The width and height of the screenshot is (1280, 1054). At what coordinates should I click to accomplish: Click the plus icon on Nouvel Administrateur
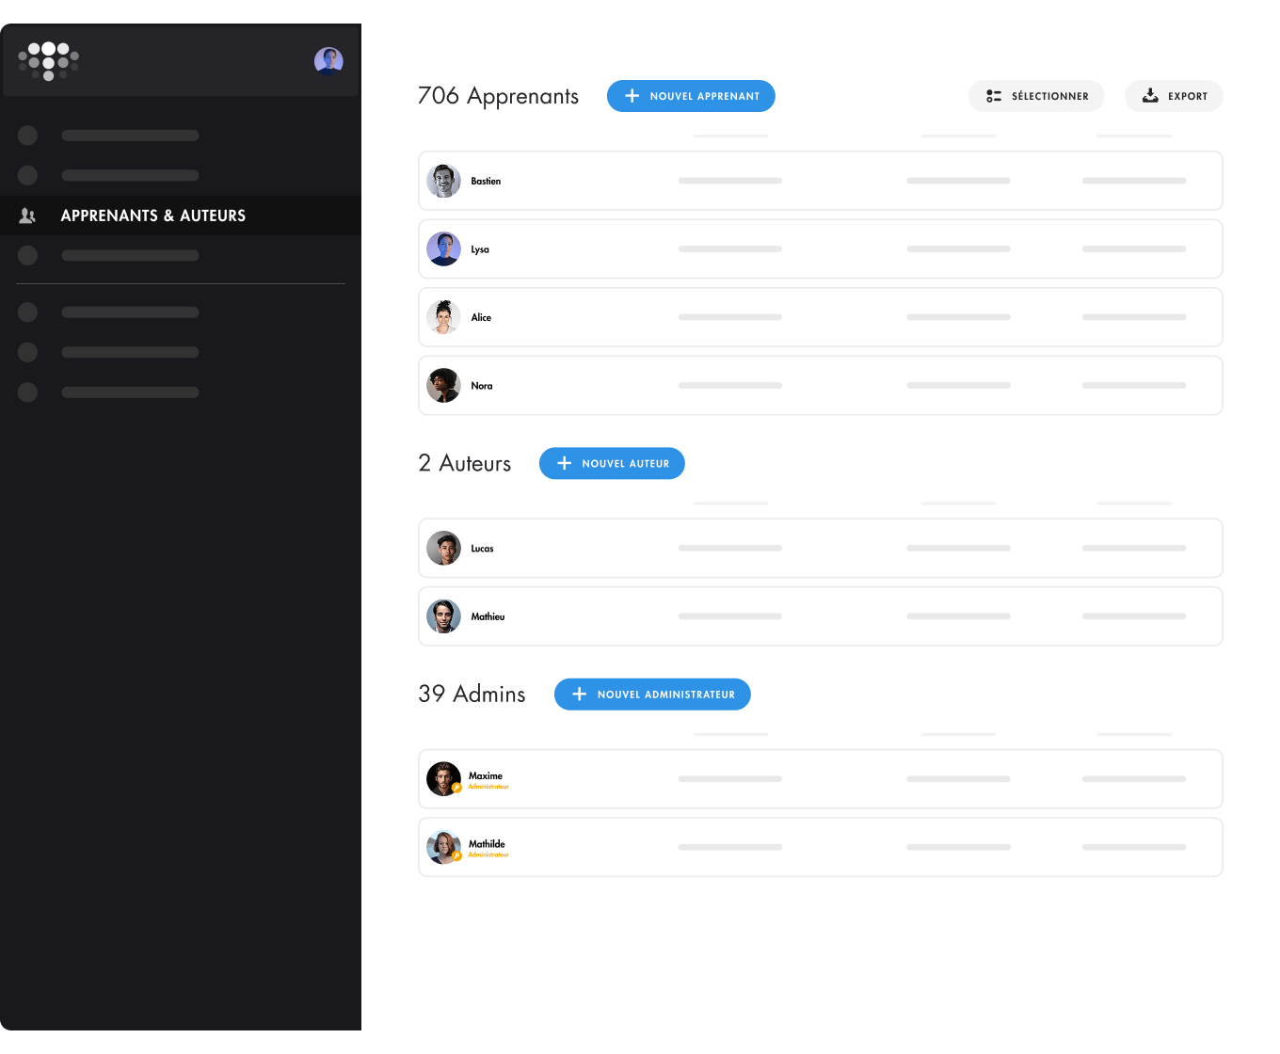pyautogui.click(x=580, y=695)
